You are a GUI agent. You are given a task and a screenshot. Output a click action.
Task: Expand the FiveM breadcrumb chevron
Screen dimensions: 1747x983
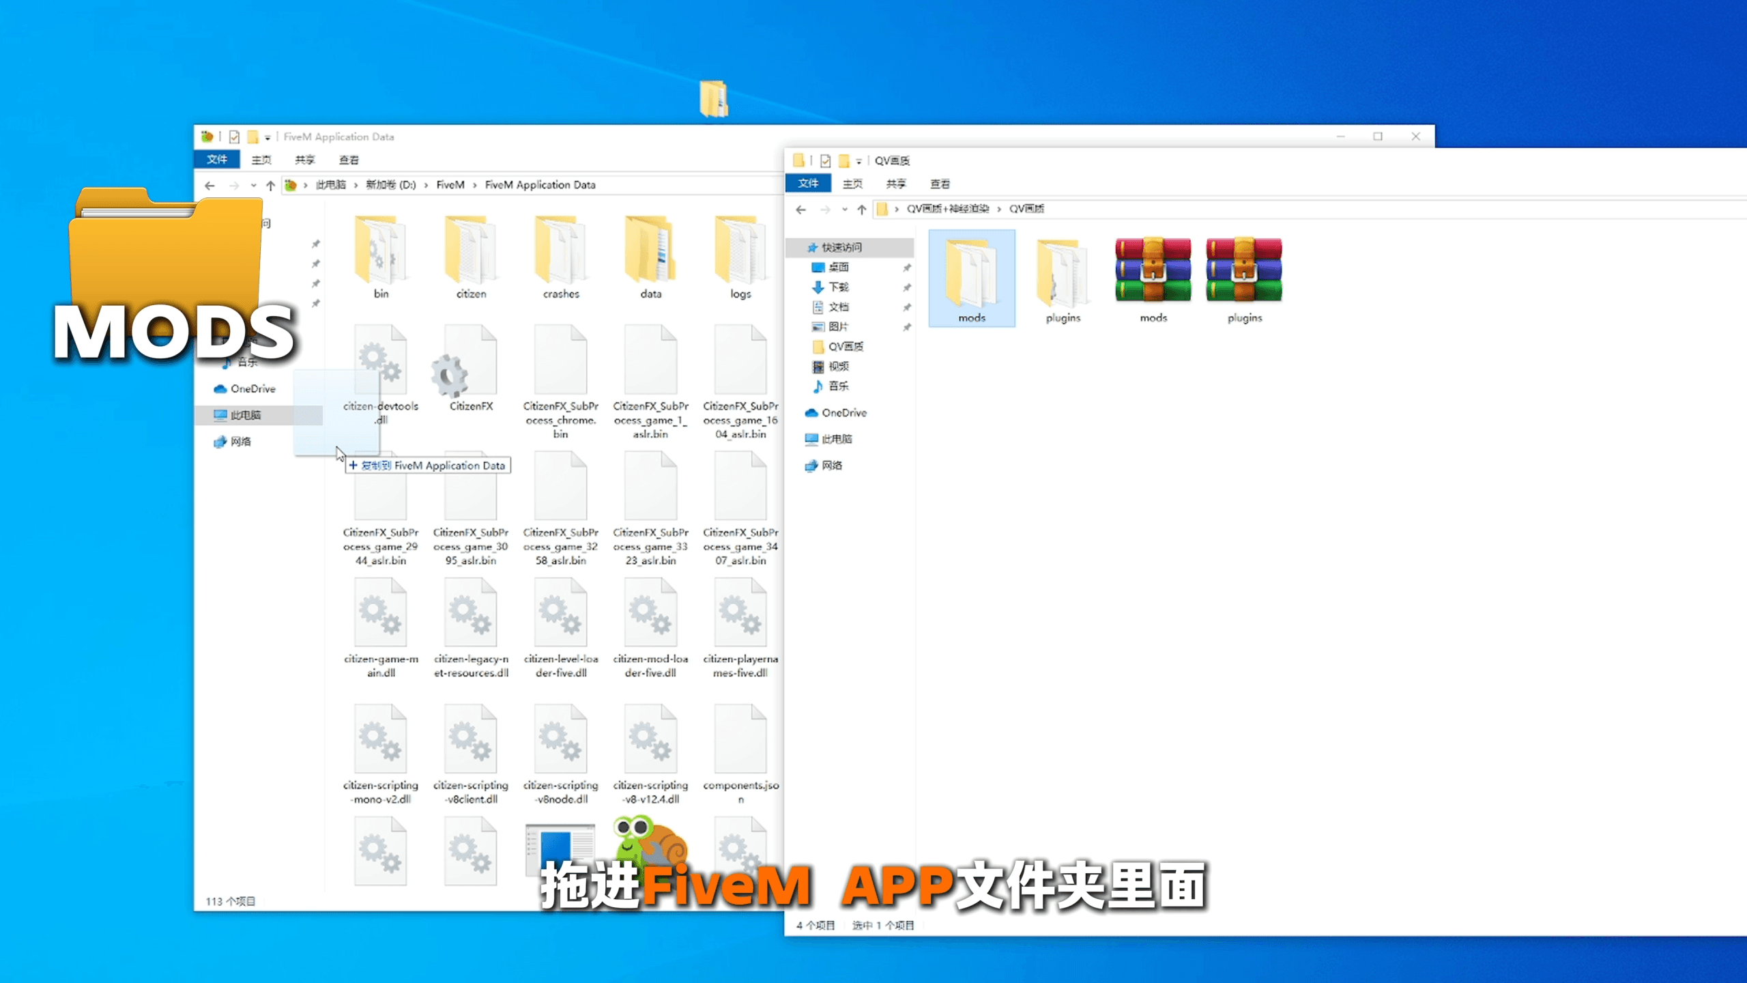pyautogui.click(x=474, y=185)
